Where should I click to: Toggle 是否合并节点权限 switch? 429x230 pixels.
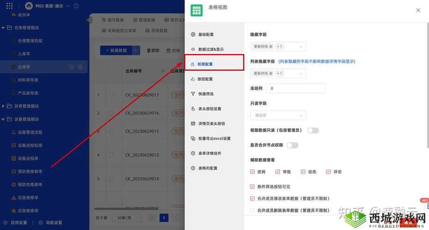(x=292, y=145)
